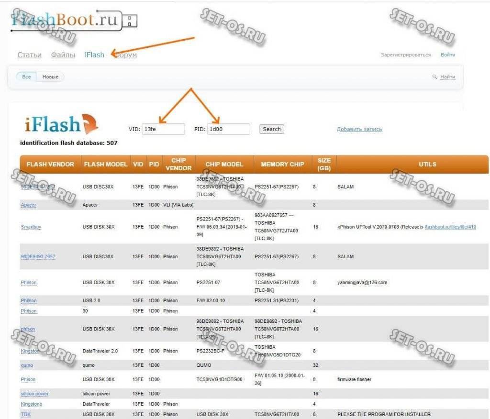This screenshot has width=490, height=419.
Task: Open the Phiison link in PS2251-07 row
Action: pyautogui.click(x=29, y=283)
